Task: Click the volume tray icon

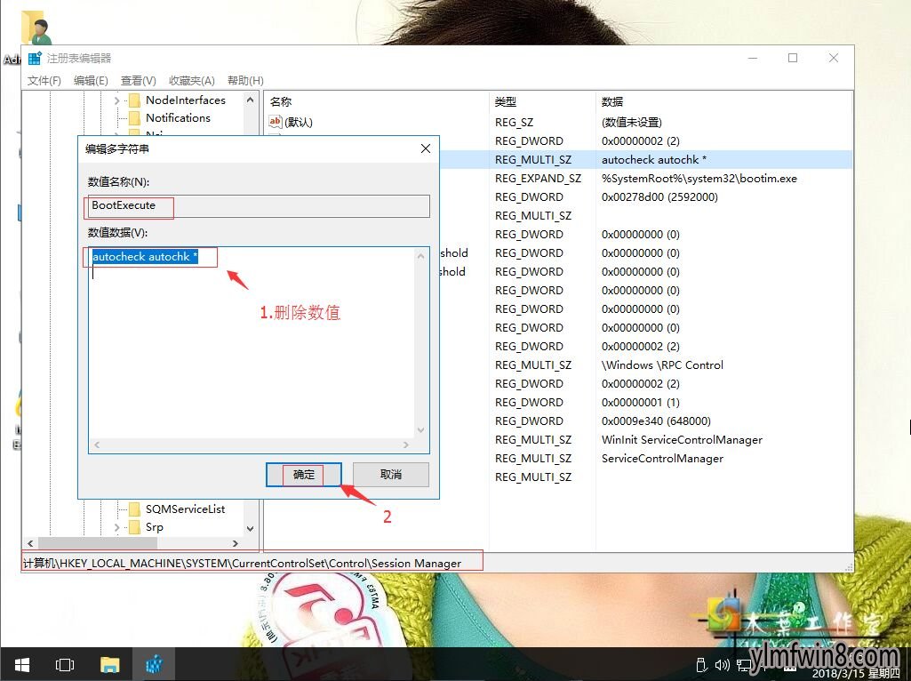Action: [x=723, y=665]
